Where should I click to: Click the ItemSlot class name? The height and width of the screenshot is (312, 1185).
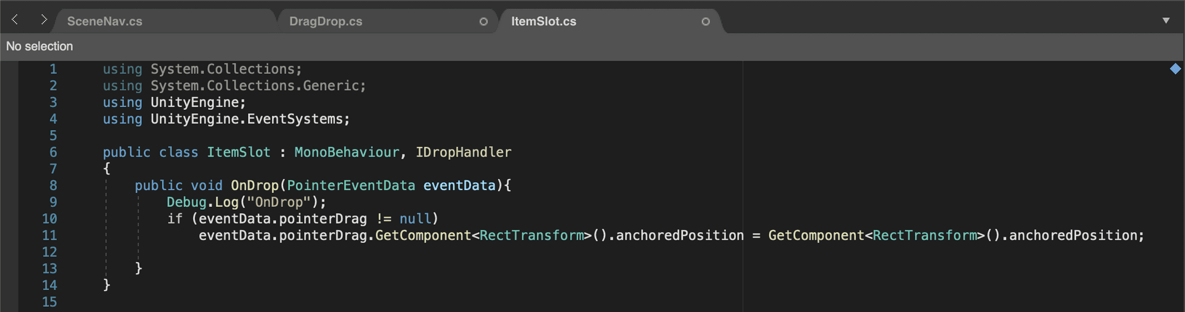(x=238, y=152)
